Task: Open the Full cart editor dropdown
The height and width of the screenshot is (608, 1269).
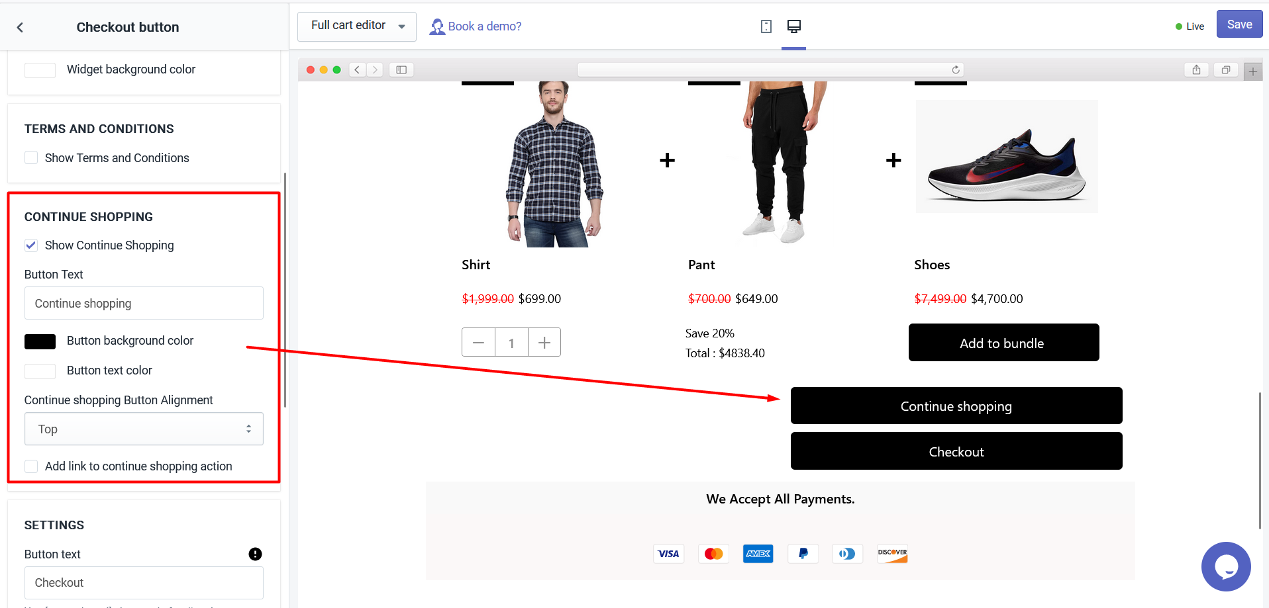Action: [x=356, y=26]
